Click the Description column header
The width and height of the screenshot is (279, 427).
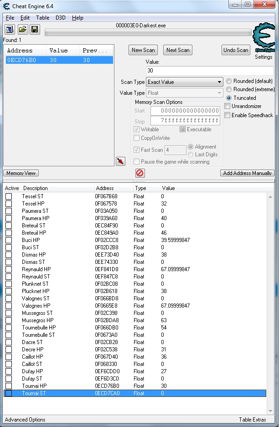pyautogui.click(x=57, y=188)
